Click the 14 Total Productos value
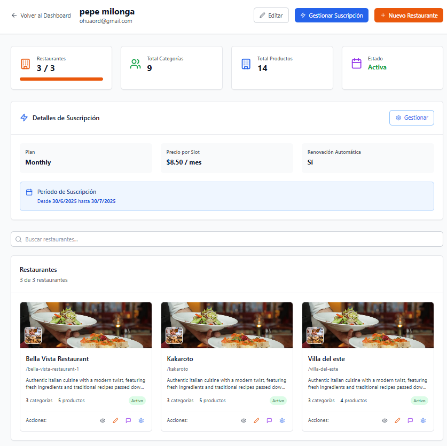Screen dimensions: 447x446 [262, 68]
